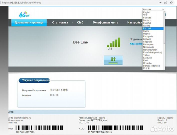
Task: Collapse the Русский language dropdown
Action: [153, 9]
